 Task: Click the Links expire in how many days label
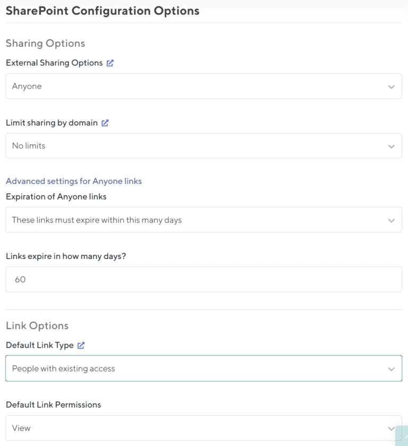(x=66, y=256)
